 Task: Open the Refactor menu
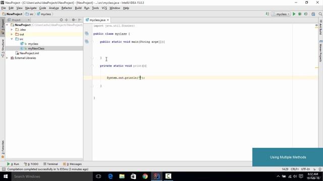[67, 8]
